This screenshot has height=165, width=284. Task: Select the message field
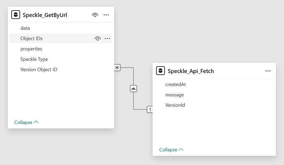tap(214, 95)
